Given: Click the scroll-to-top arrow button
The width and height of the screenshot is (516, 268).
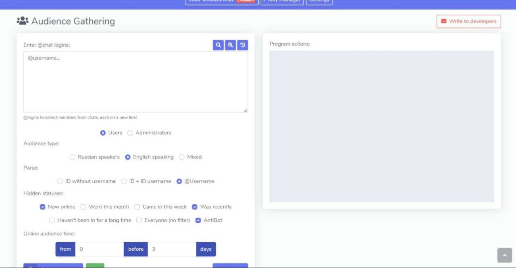Looking at the screenshot, I should point(504,256).
